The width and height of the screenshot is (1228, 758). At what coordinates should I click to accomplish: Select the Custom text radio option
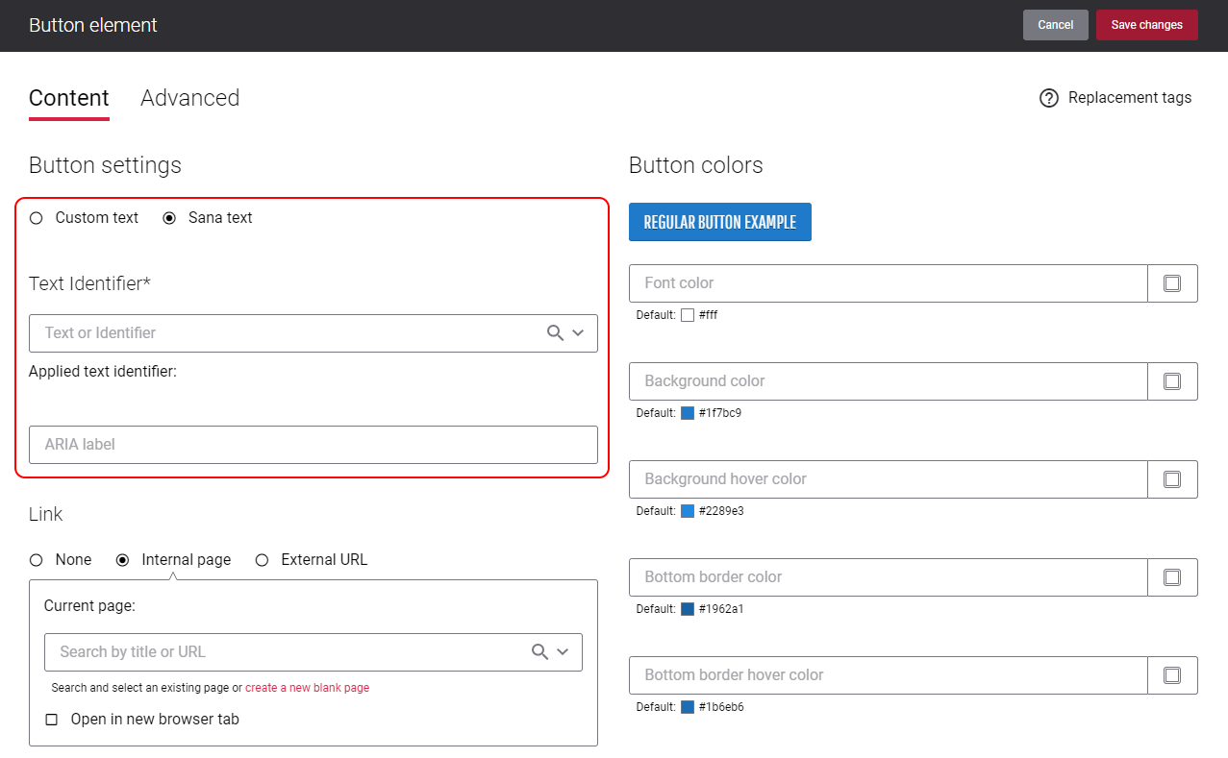pos(37,218)
